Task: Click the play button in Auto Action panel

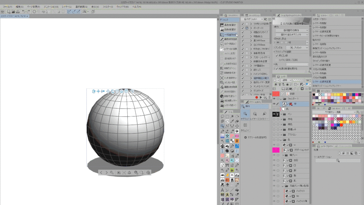Action: 261,98
